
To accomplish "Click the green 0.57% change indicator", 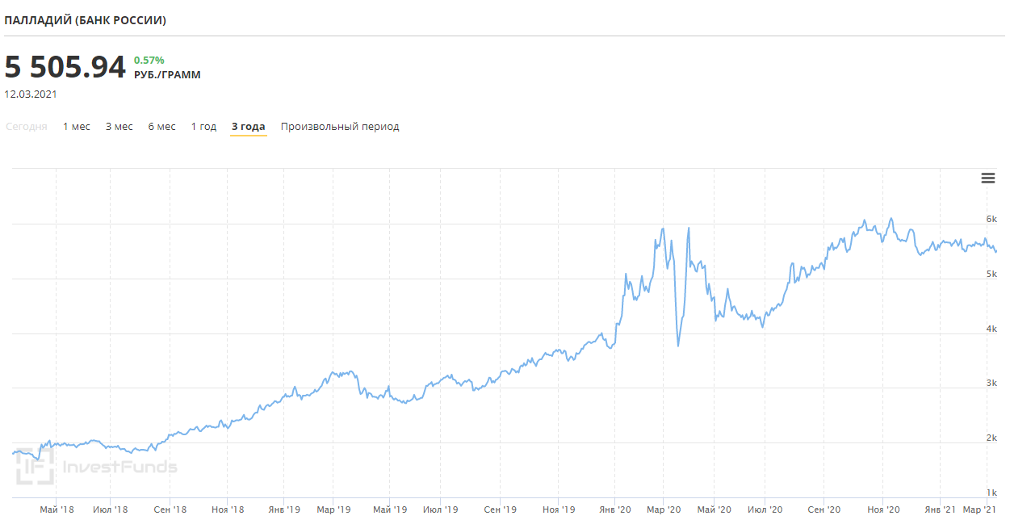I will click(149, 60).
